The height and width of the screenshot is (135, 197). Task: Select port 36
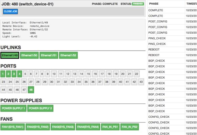point(93,82)
